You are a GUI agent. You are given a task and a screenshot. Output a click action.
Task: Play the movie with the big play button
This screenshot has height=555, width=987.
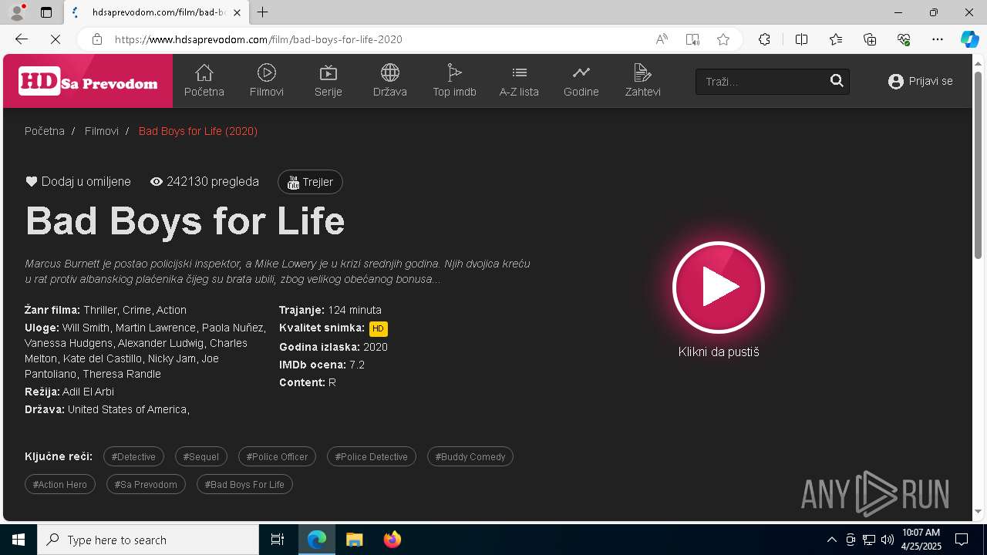coord(719,288)
